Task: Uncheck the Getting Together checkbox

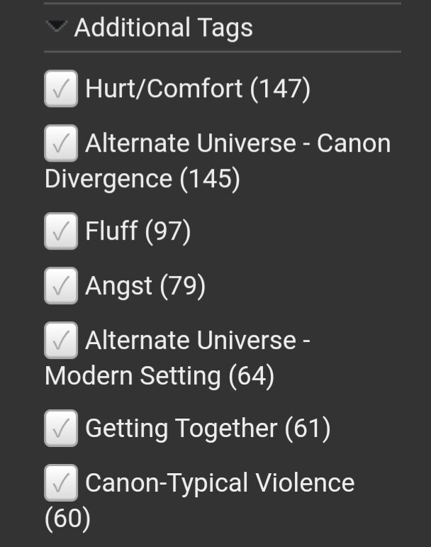Action: [x=61, y=429]
